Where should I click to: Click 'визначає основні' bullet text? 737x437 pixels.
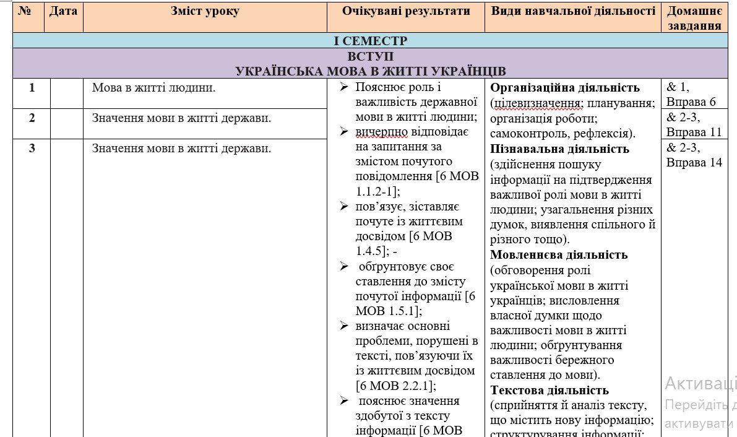coord(402,326)
